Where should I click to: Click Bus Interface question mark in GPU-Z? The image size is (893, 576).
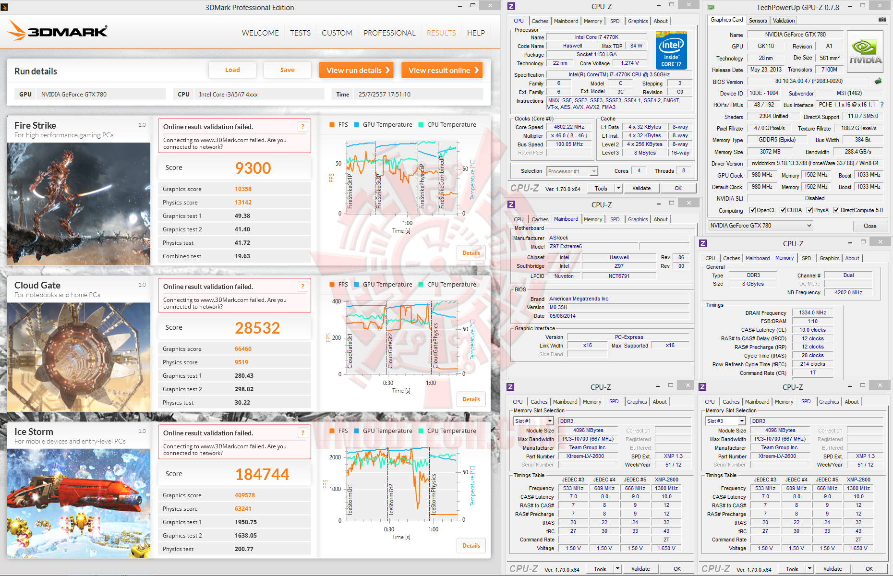881,105
